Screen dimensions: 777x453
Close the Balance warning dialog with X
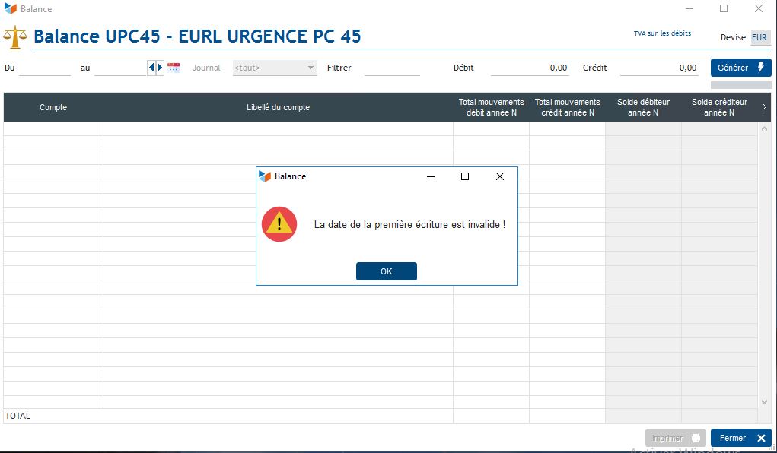pos(500,176)
